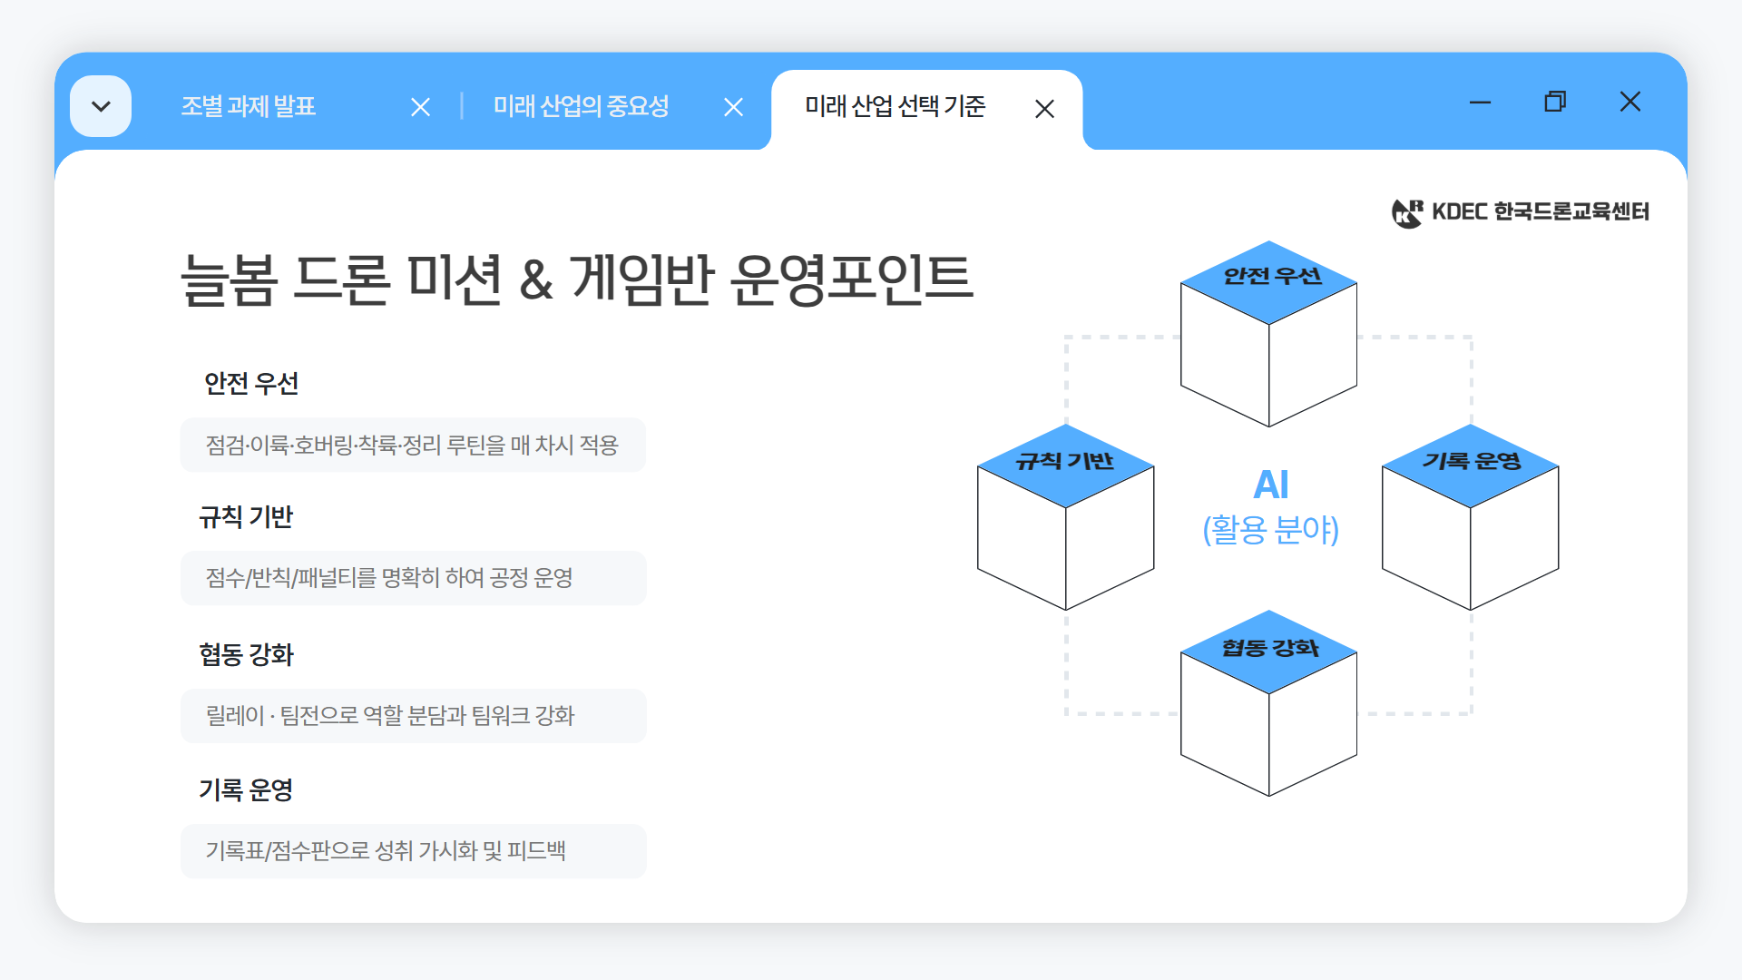Click the 협동 강화 heading text

(247, 654)
